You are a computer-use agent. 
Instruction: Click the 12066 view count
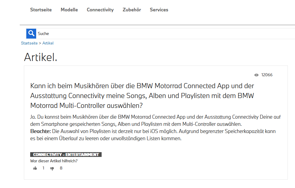click(x=267, y=75)
